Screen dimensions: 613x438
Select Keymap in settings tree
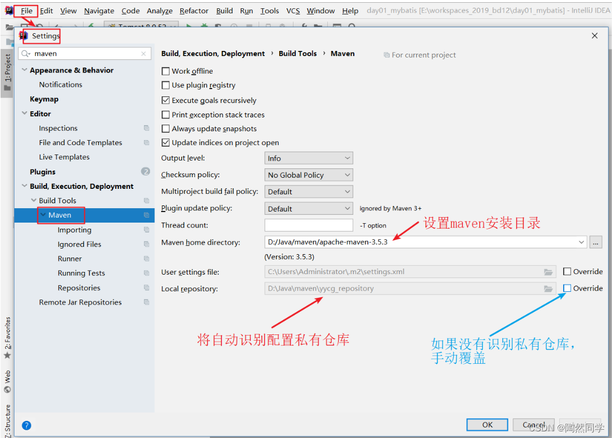coord(44,99)
